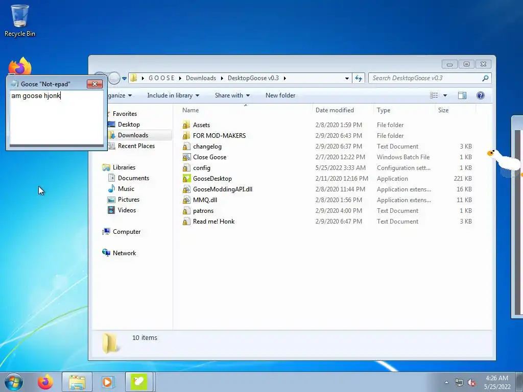The image size is (523, 392).
Task: Open the address bar history dropdown
Action: pyautogui.click(x=347, y=78)
